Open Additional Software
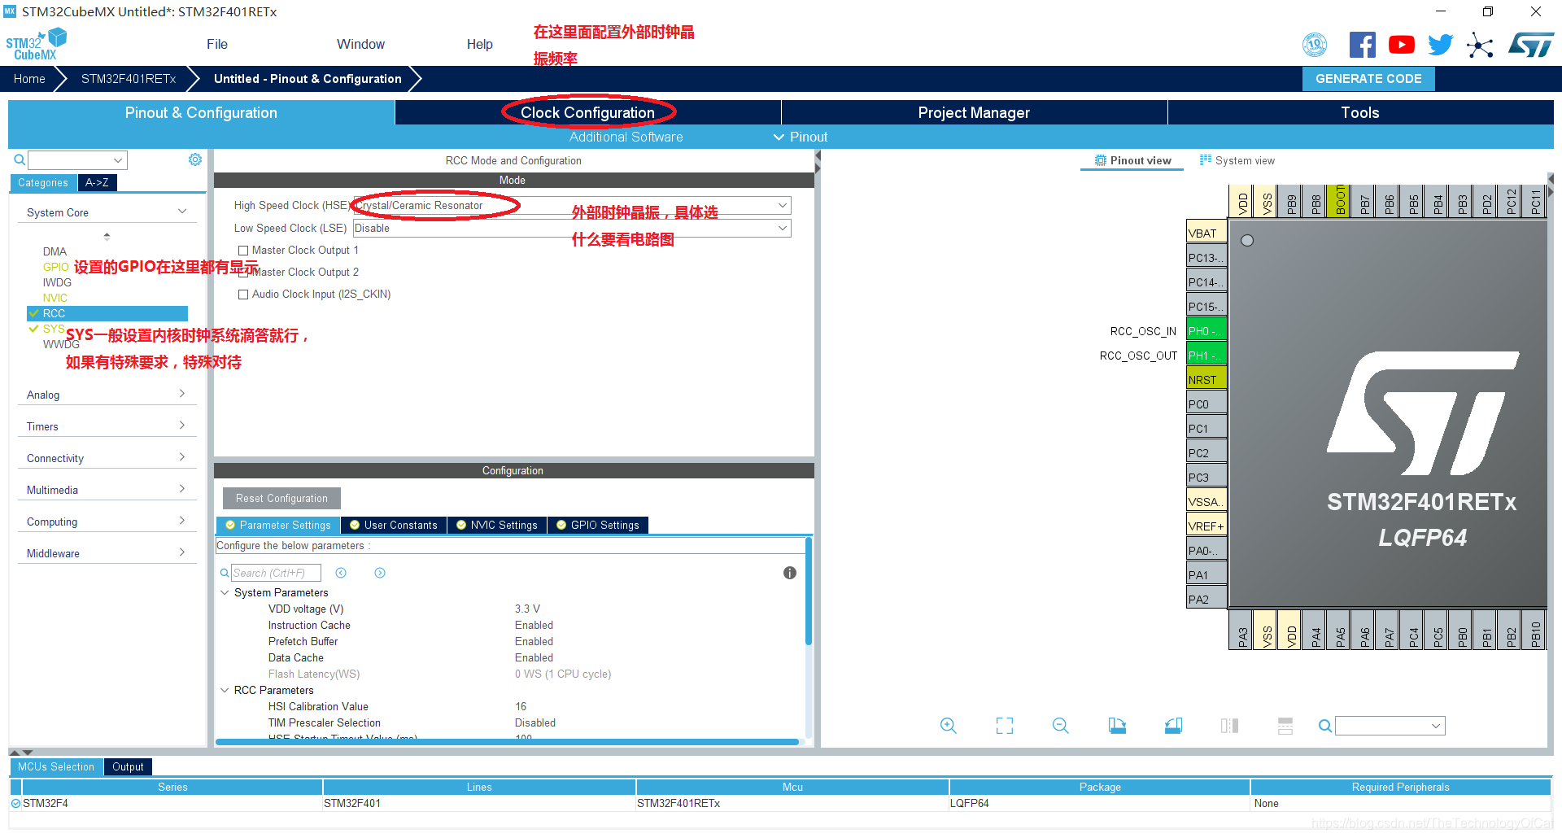1562x838 pixels. [626, 137]
